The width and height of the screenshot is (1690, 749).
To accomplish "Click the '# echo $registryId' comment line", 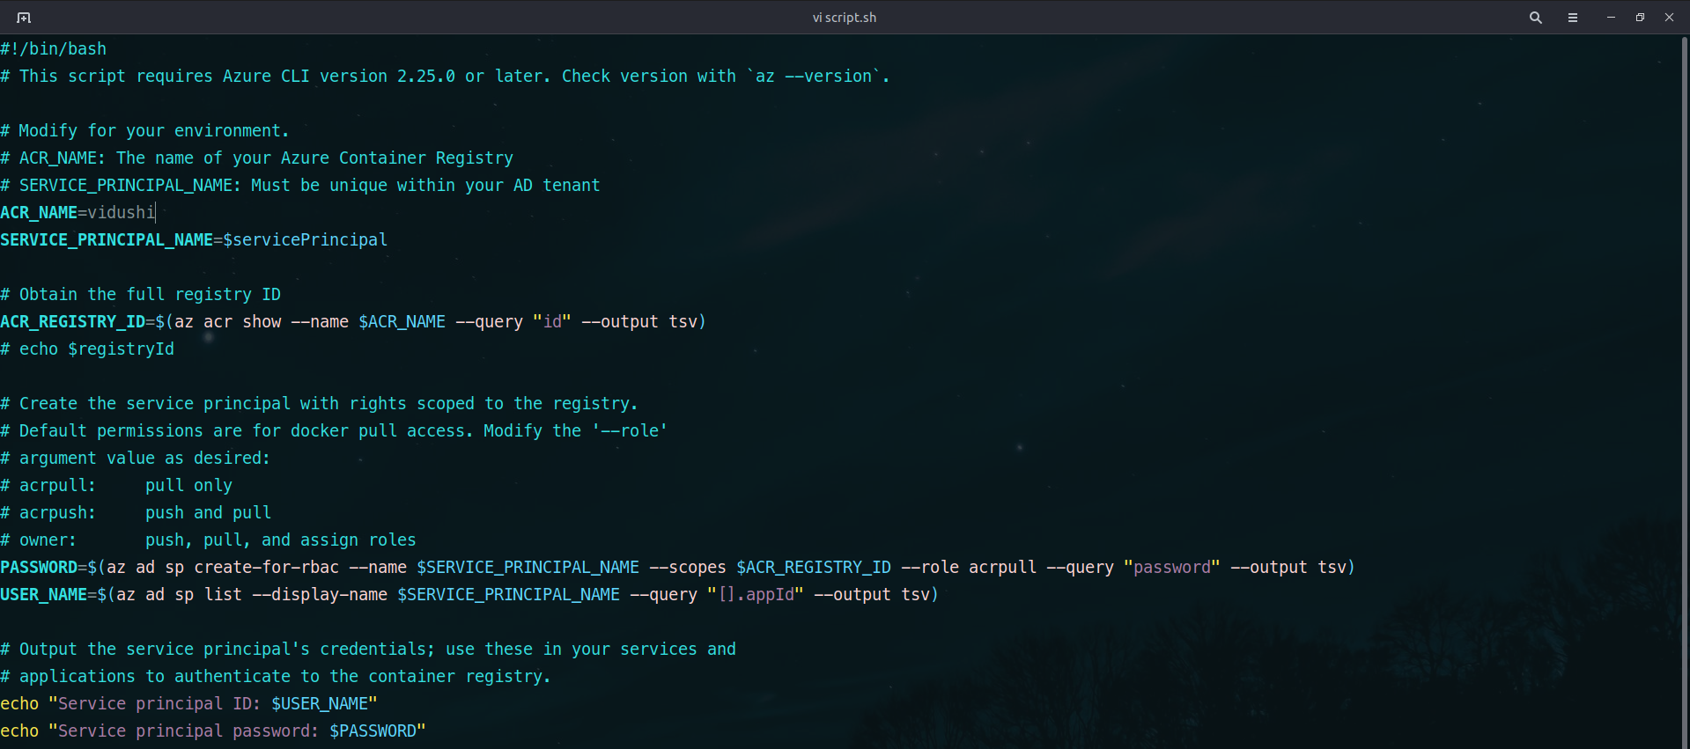I will point(88,349).
